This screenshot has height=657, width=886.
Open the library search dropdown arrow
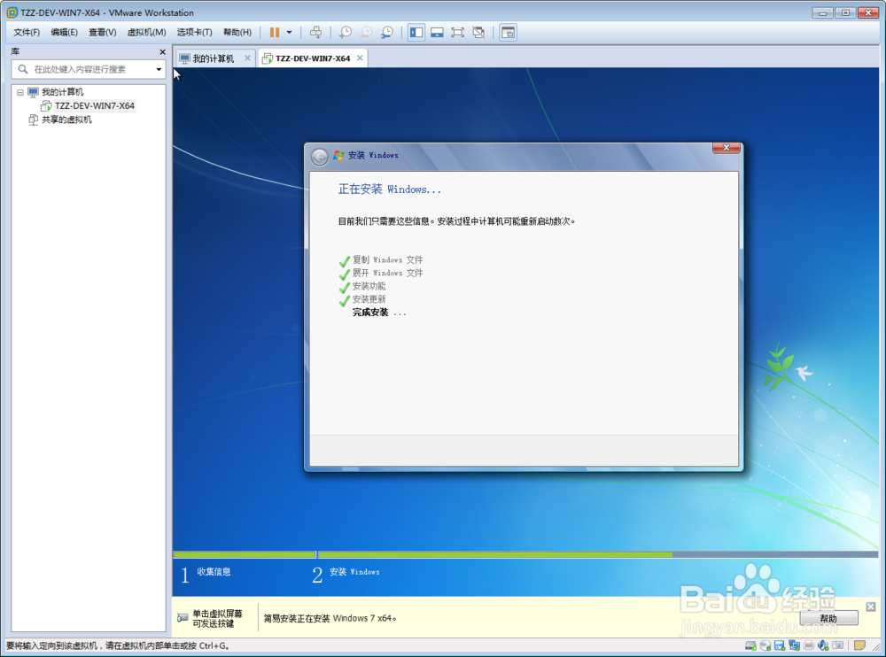pyautogui.click(x=159, y=69)
